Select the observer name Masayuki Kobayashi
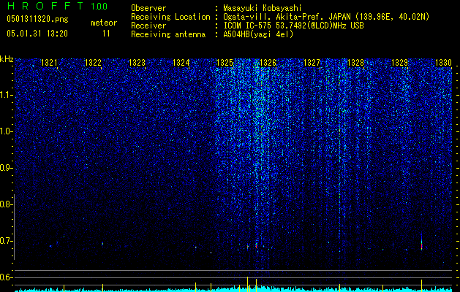Screen dimensions: 460x292 point(263,8)
